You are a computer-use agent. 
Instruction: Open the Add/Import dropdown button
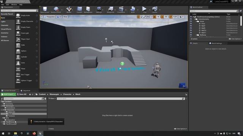8,94
